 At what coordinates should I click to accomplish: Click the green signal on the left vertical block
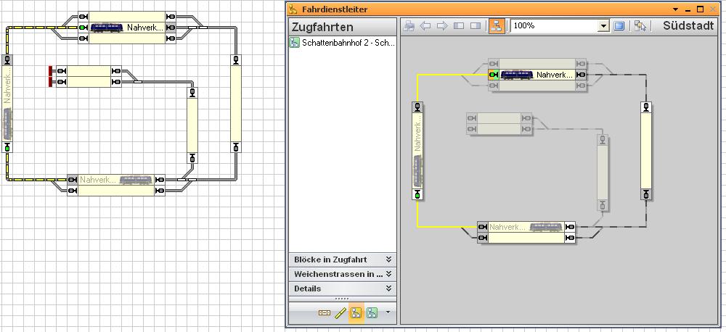[417, 194]
